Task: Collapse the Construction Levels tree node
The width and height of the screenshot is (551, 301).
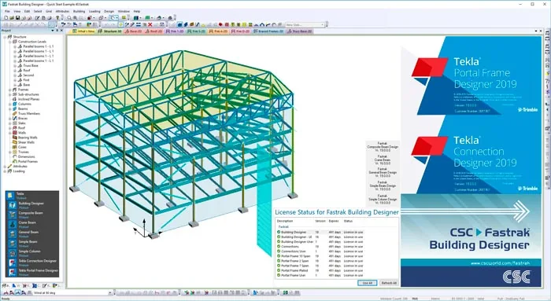Action: pyautogui.click(x=9, y=42)
